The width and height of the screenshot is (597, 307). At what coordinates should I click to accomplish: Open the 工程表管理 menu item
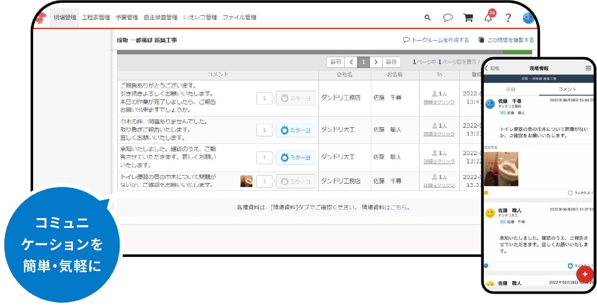coord(96,18)
